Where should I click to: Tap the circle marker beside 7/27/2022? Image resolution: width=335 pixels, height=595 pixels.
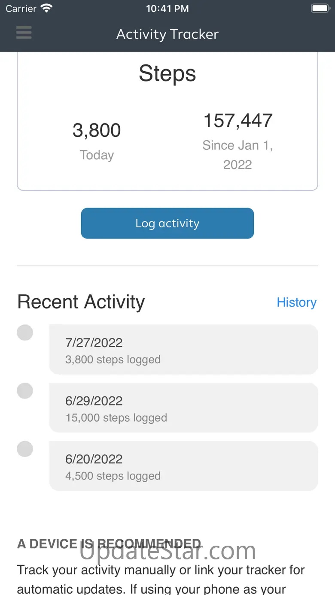tap(25, 333)
